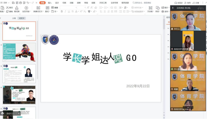Image resolution: width=207 pixels, height=119 pixels.
Task: Click the Undo arrow icon
Action: coord(27,3)
